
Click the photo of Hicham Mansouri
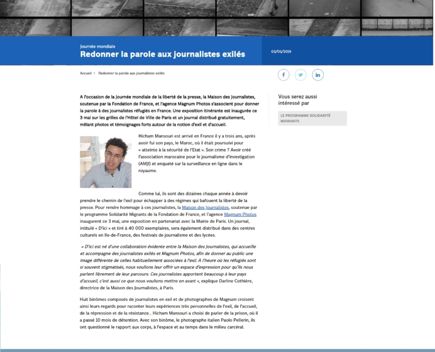pyautogui.click(x=106, y=162)
